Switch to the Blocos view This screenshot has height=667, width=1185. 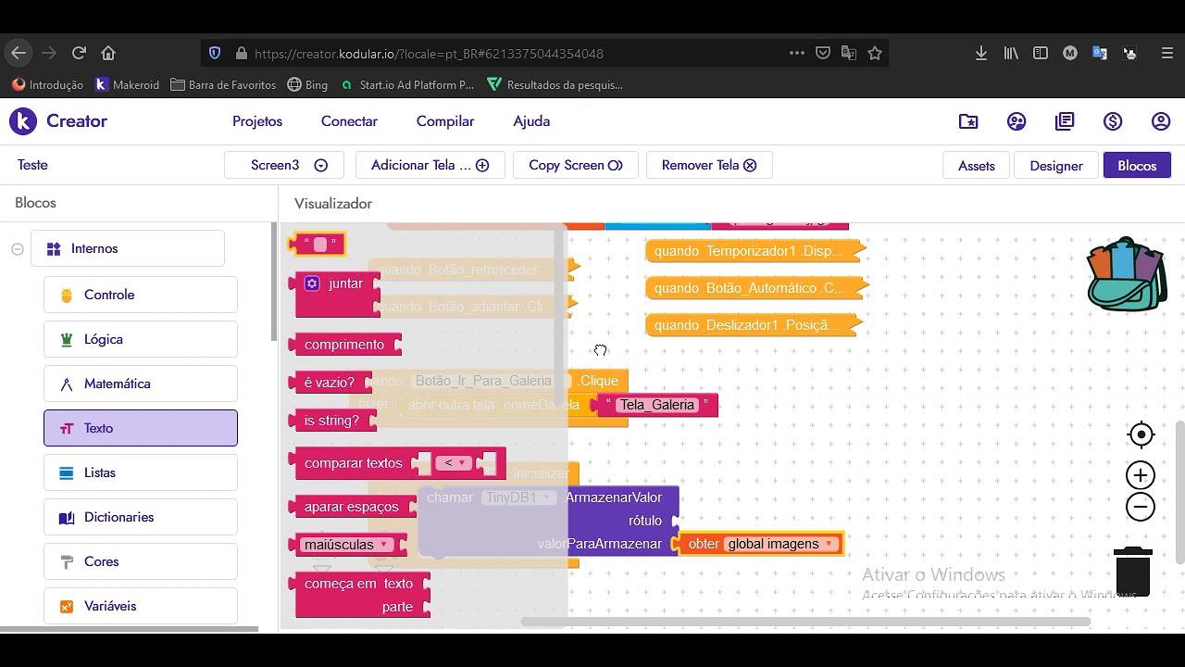click(1137, 166)
